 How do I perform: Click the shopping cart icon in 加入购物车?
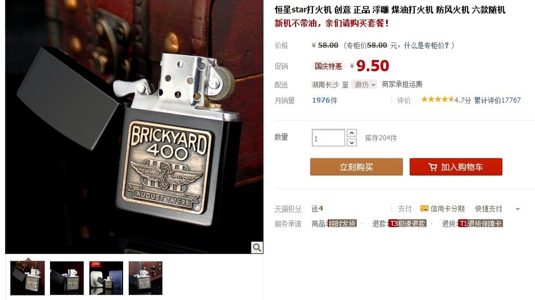click(432, 167)
